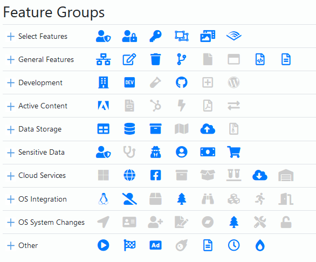Click the user-lock icon in Select Features
The image size is (316, 262).
point(129,36)
